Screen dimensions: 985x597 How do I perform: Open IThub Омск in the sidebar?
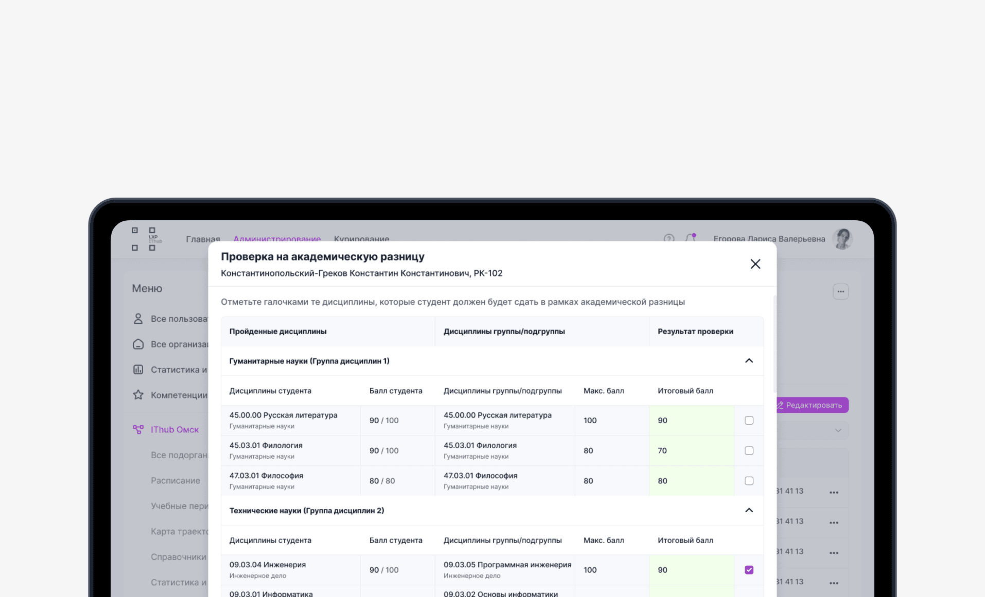point(174,429)
